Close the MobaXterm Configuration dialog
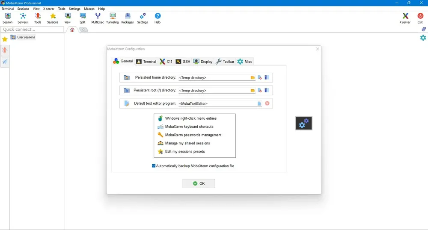 pyautogui.click(x=317, y=49)
